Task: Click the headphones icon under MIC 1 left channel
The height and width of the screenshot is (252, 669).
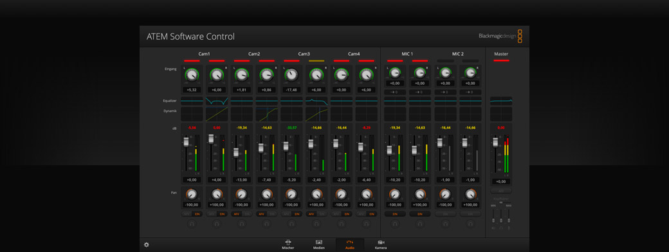Action: click(395, 223)
